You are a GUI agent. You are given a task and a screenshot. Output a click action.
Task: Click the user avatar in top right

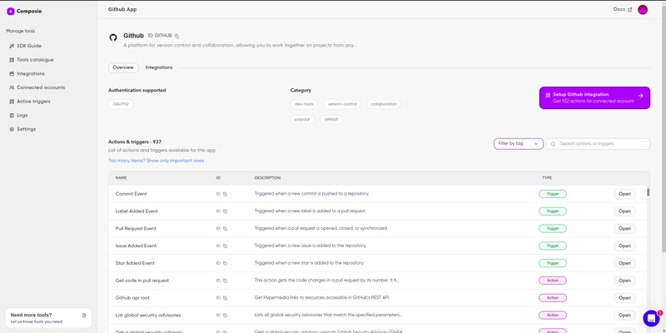coord(643,10)
